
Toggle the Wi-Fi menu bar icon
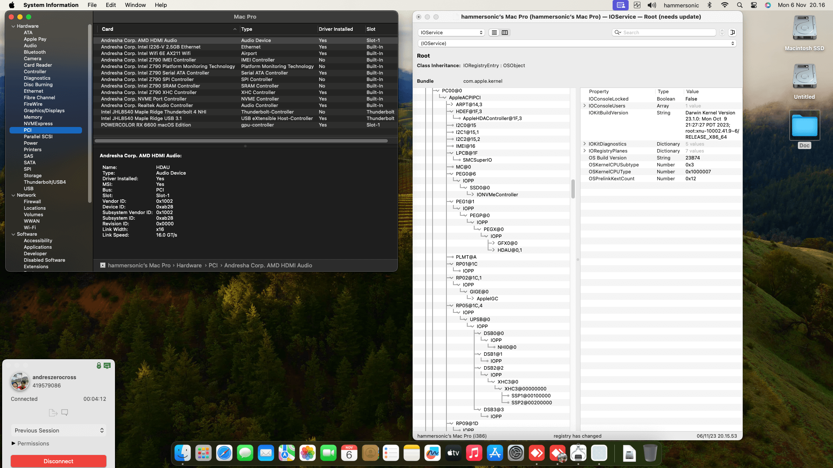725,5
